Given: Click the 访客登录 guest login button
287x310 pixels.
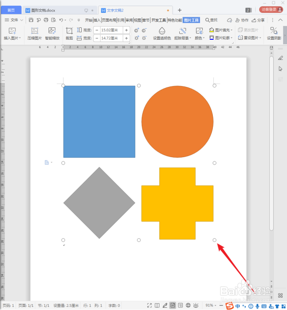Looking at the screenshot, I should tap(271, 9).
